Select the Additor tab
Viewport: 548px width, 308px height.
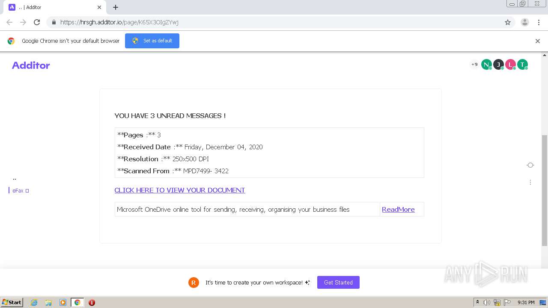coord(55,7)
